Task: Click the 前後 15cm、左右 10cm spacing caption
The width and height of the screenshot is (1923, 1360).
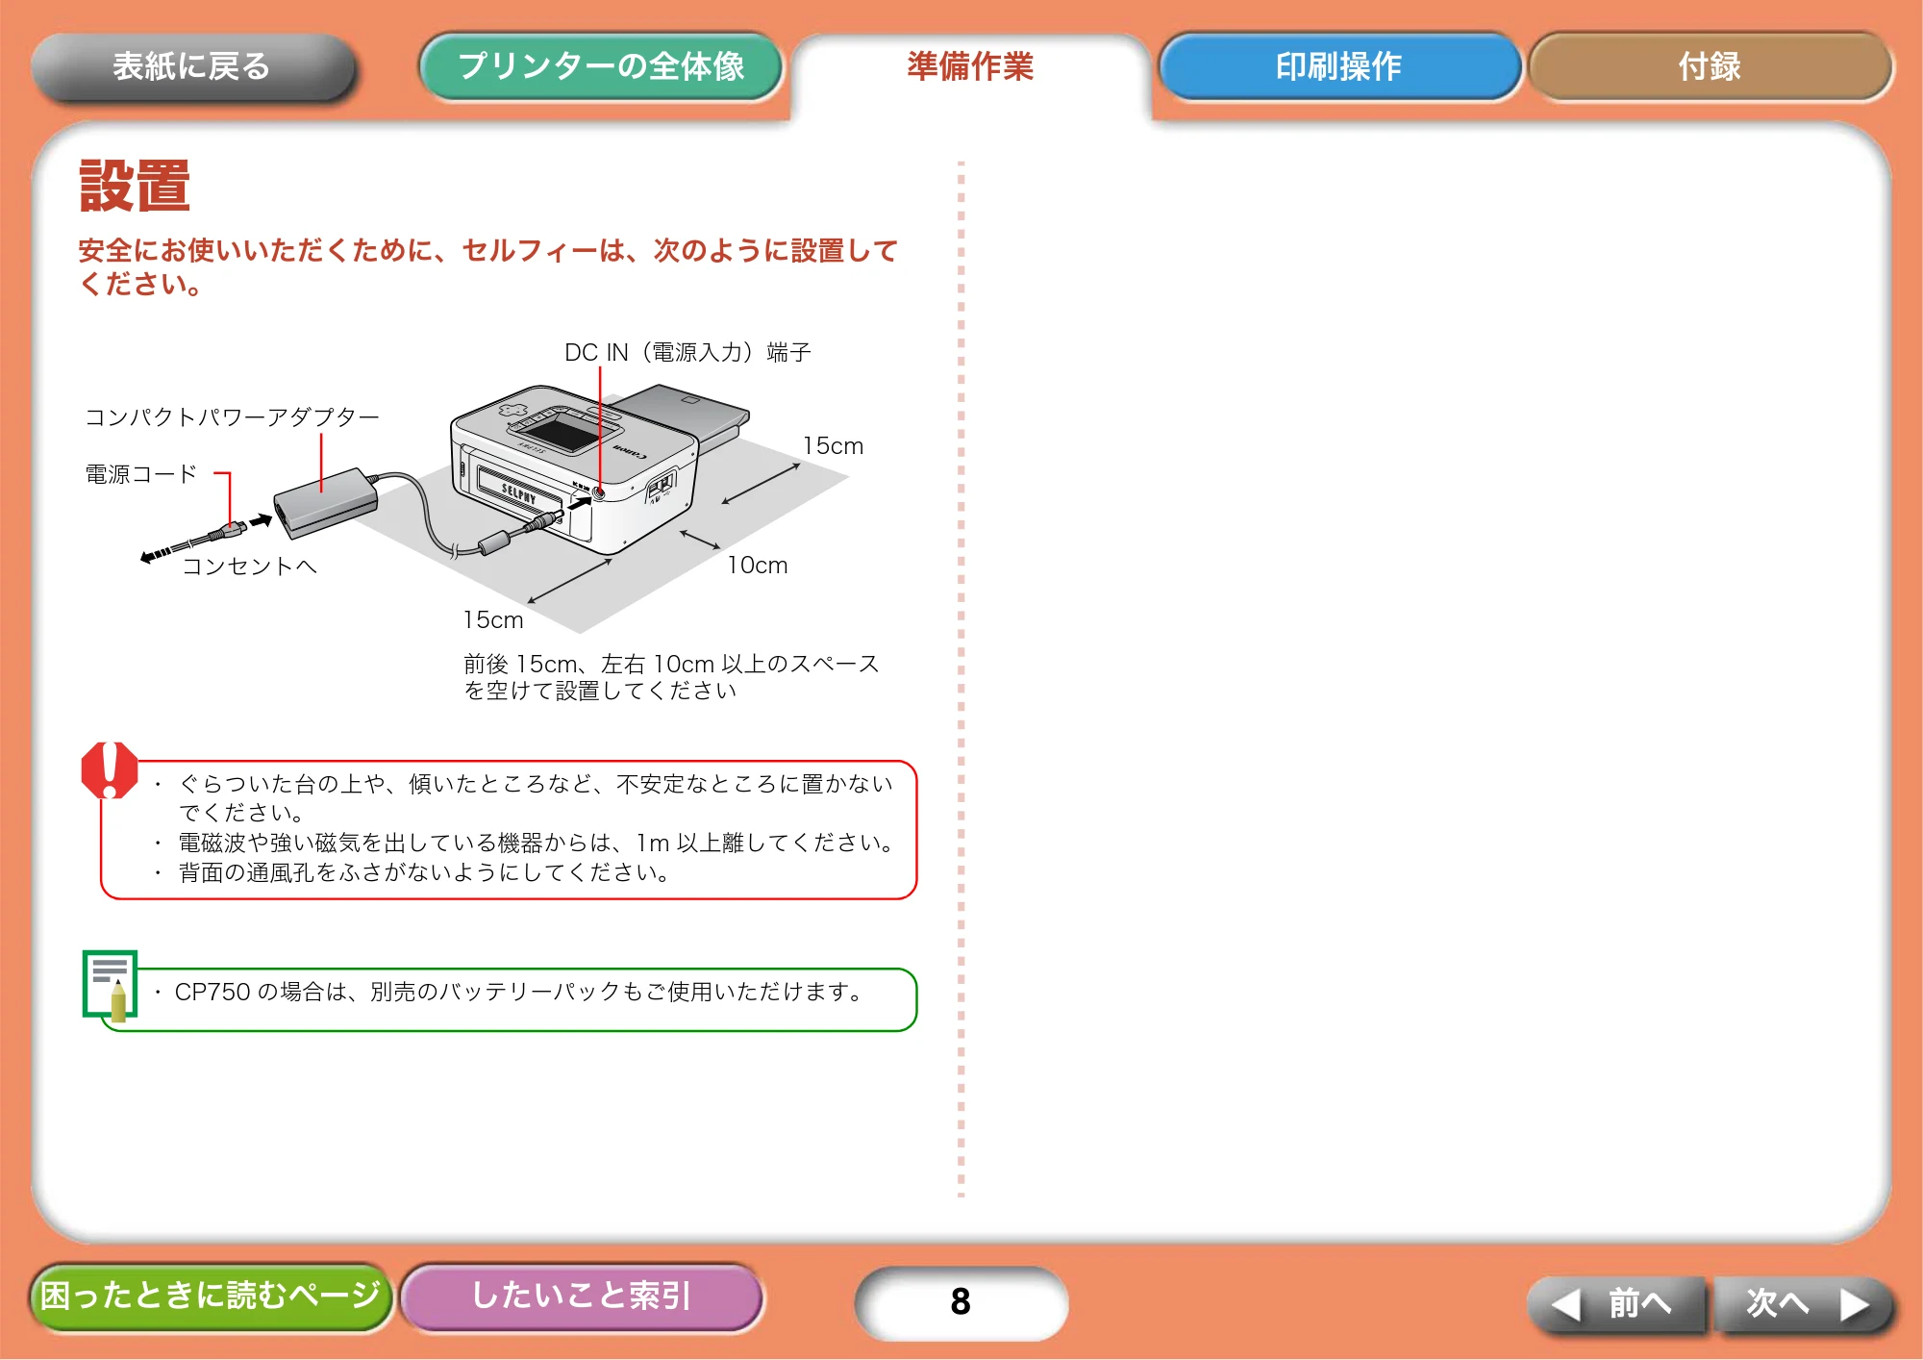Action: point(671,677)
